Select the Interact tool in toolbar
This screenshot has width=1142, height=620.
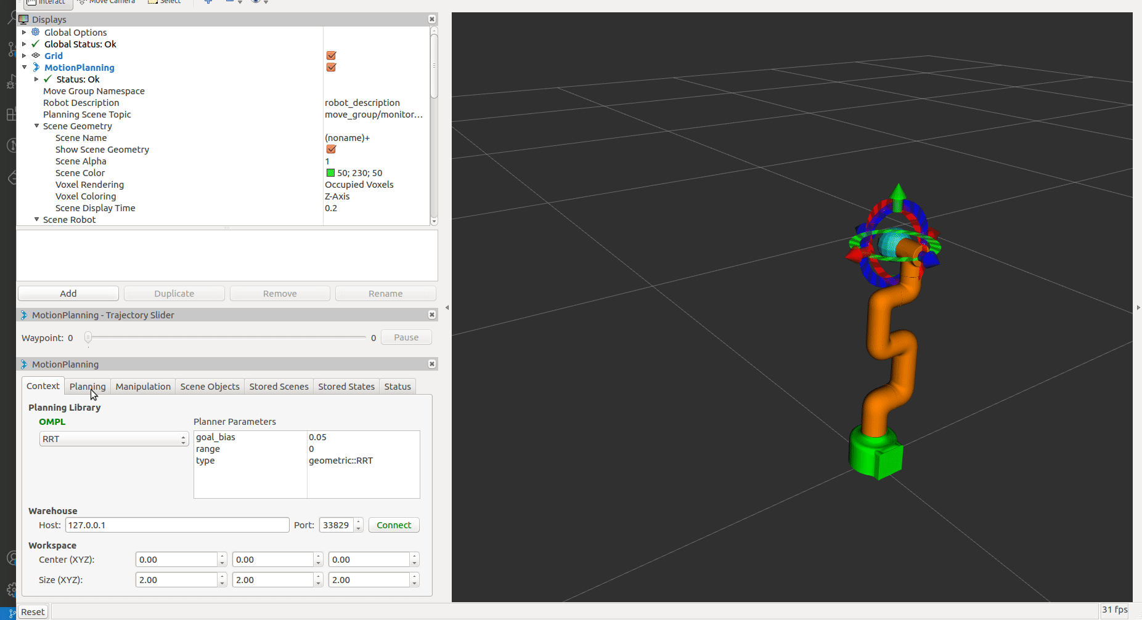(46, 3)
